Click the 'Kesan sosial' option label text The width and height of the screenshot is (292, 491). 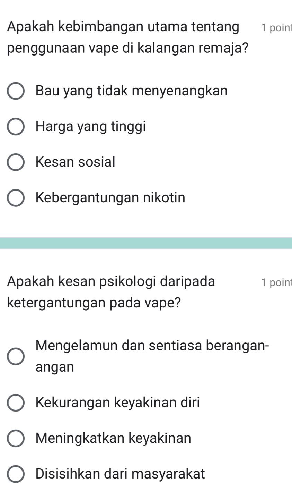pos(75,162)
